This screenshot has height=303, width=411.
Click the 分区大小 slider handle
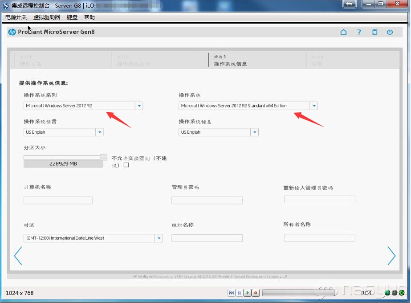pos(104,157)
